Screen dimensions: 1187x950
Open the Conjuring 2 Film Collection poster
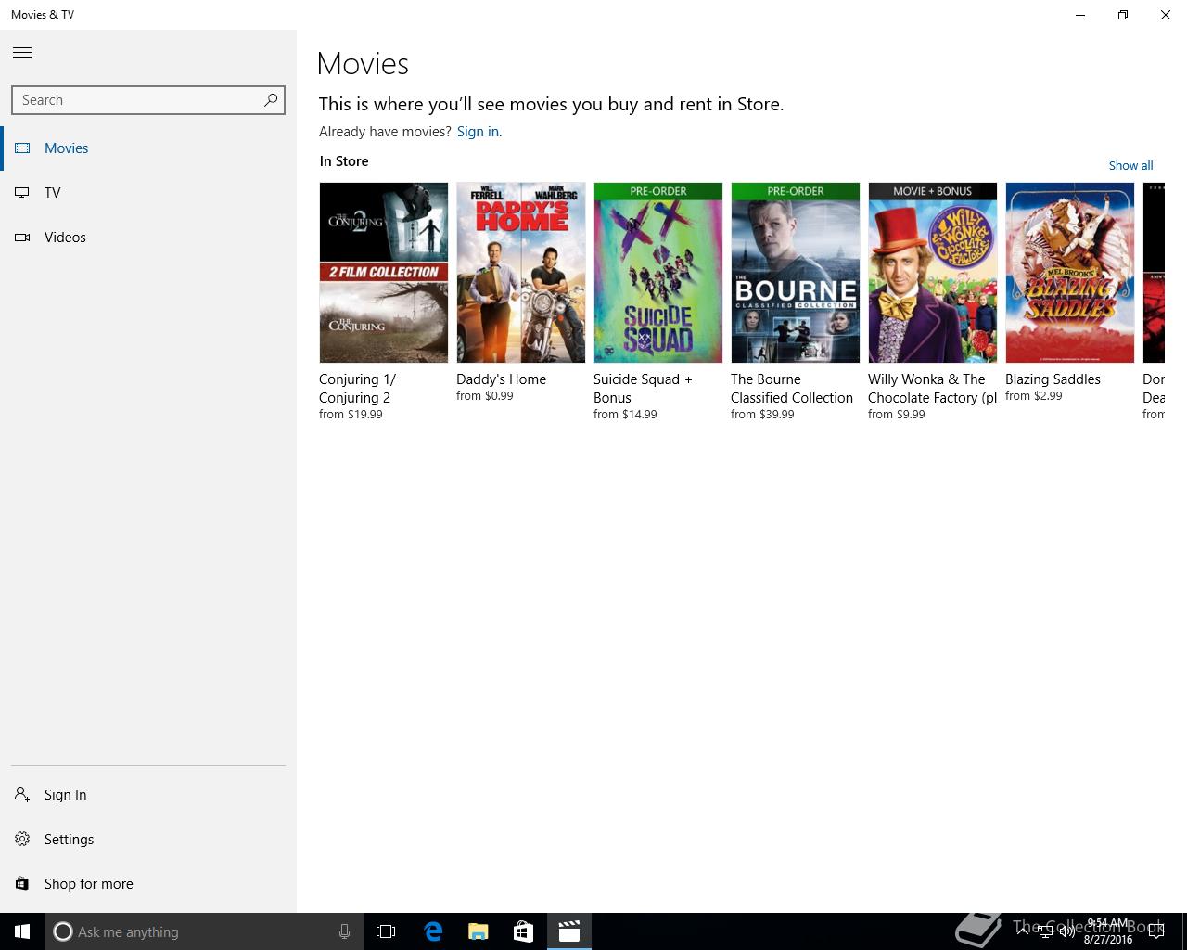(x=384, y=273)
